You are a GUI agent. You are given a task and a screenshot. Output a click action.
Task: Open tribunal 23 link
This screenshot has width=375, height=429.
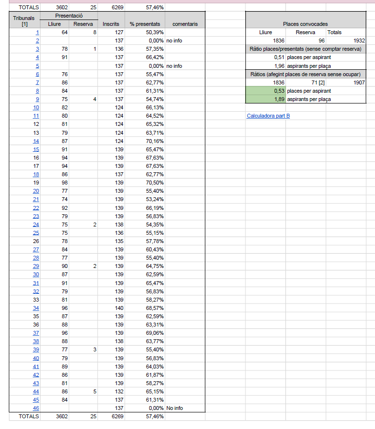[x=36, y=216]
